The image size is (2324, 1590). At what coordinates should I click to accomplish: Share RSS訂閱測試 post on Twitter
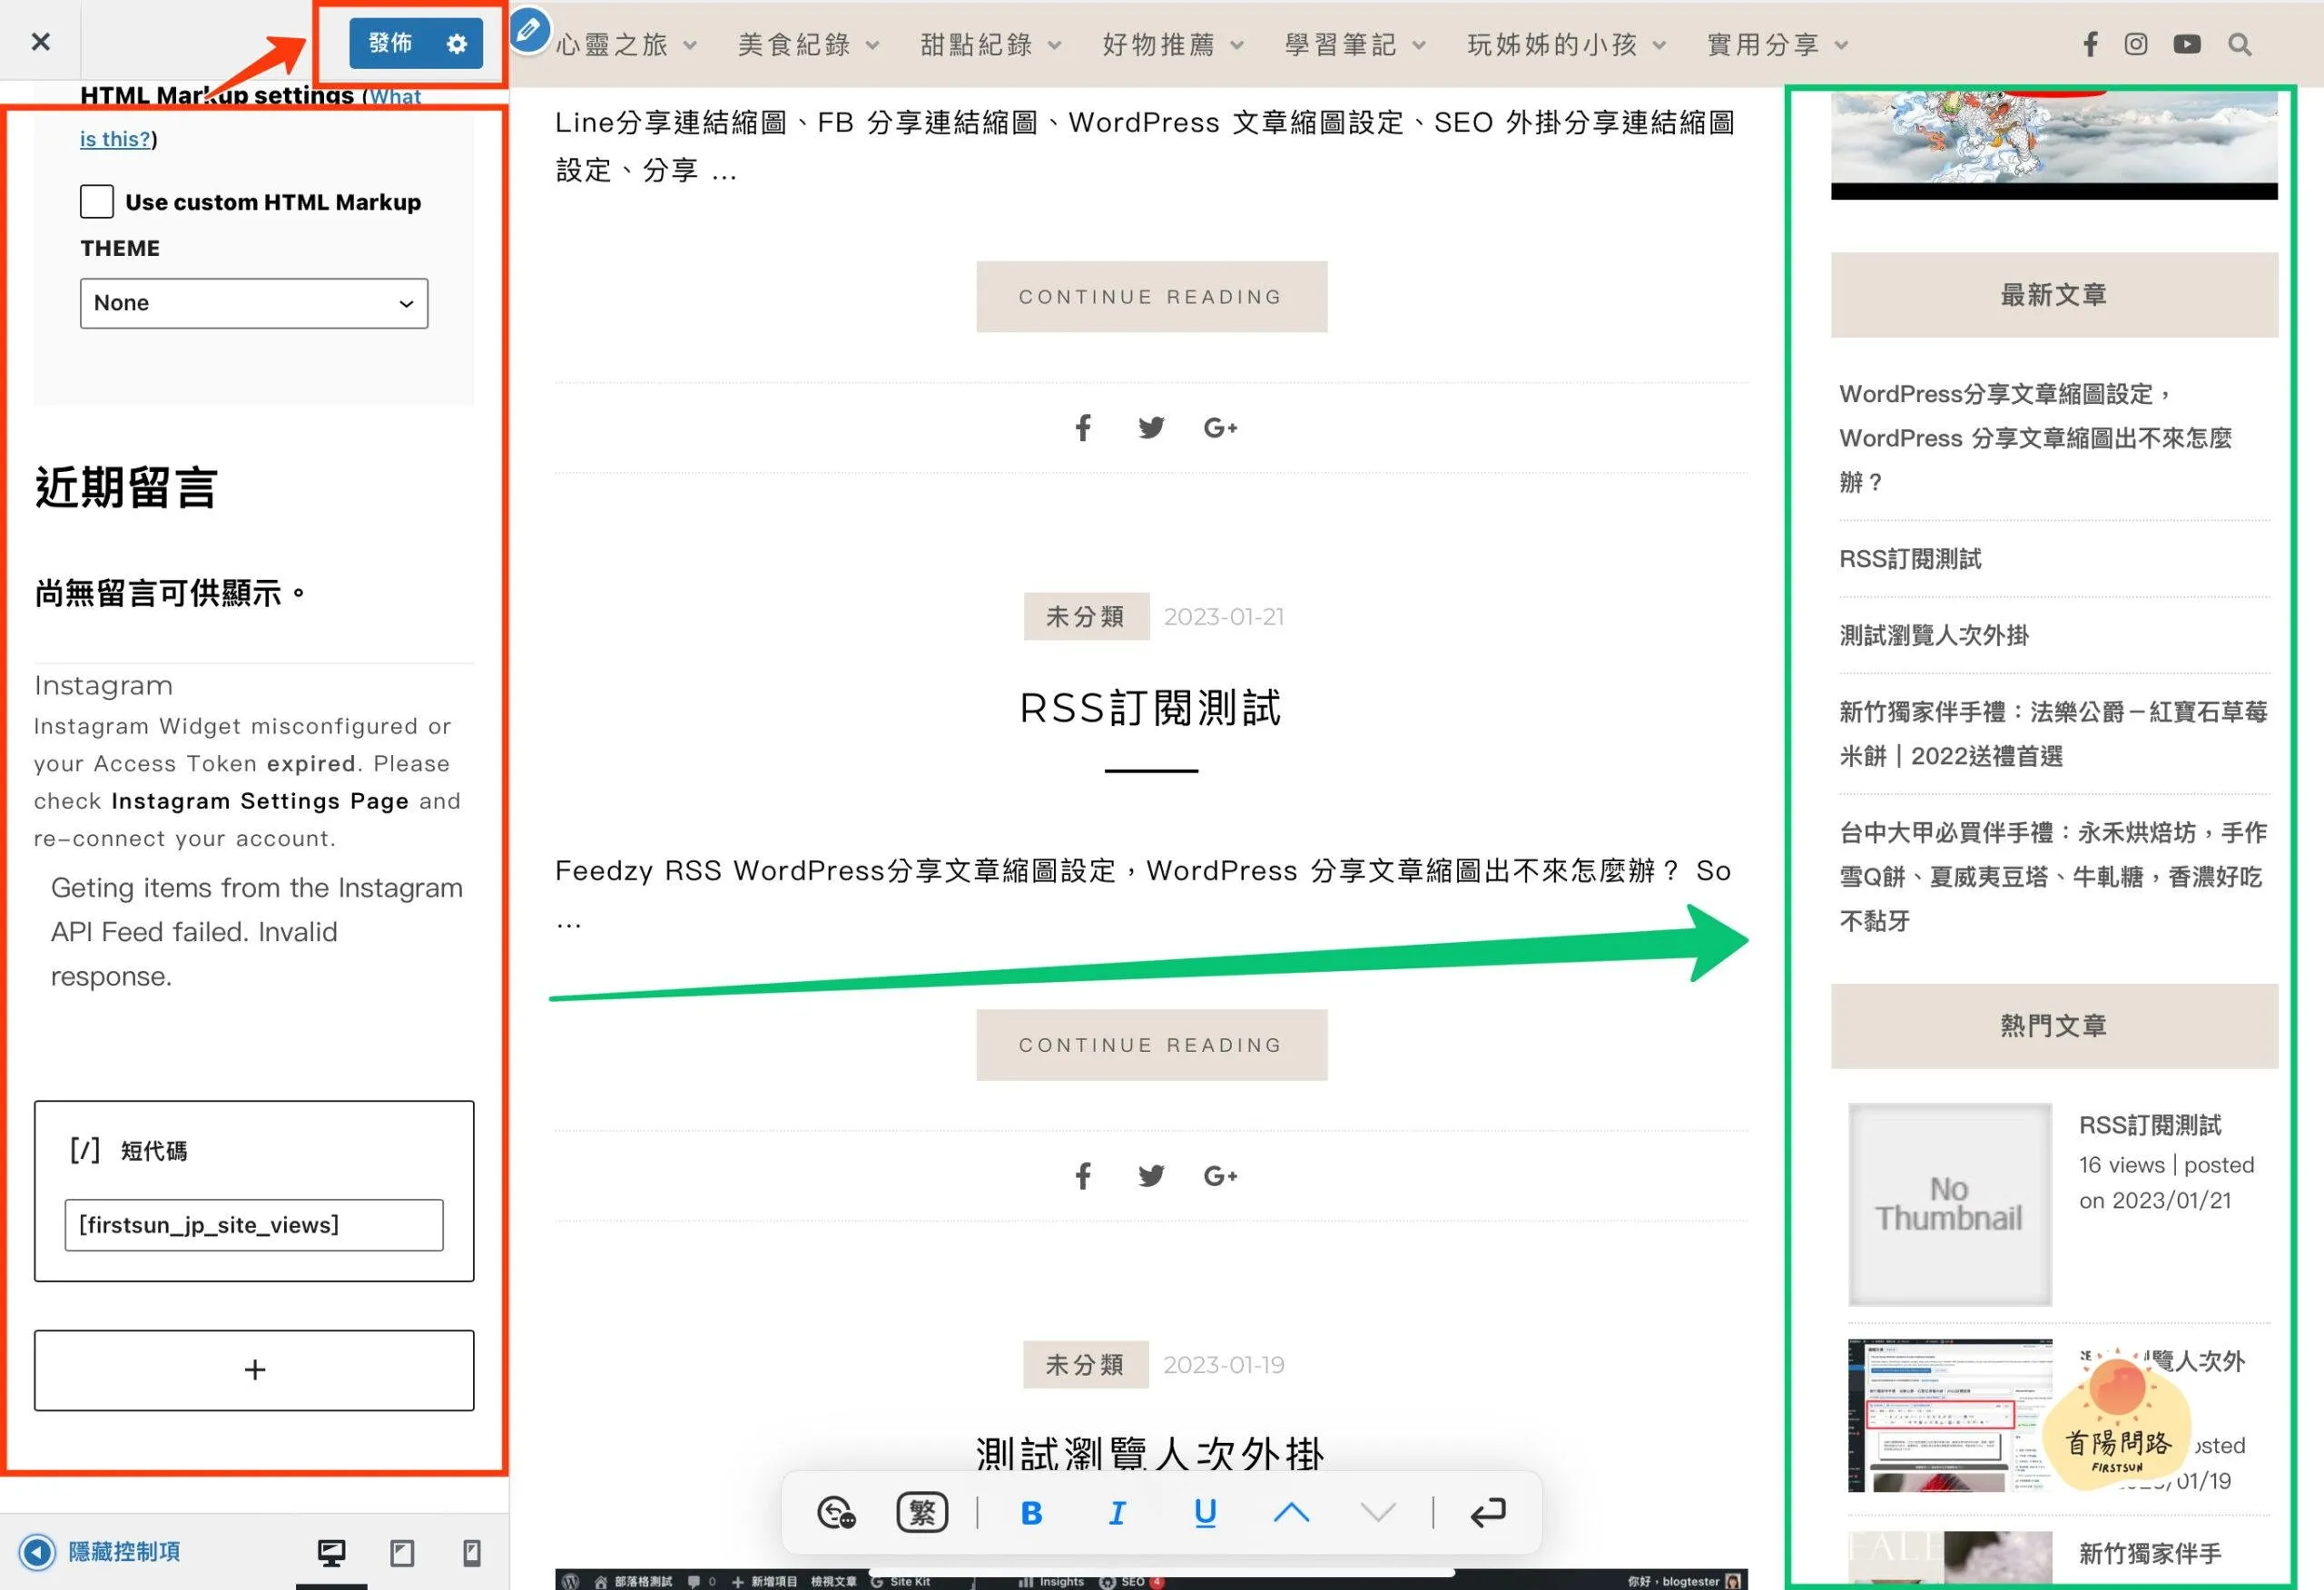pos(1151,1176)
